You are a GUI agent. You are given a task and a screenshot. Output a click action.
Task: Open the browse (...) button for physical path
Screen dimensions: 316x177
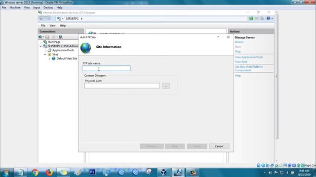pos(166,86)
